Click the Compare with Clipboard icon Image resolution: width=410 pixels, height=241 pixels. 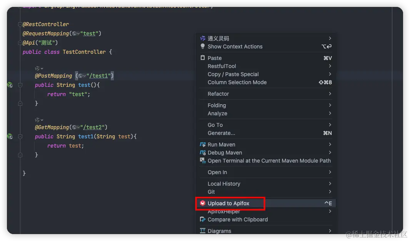click(x=203, y=219)
